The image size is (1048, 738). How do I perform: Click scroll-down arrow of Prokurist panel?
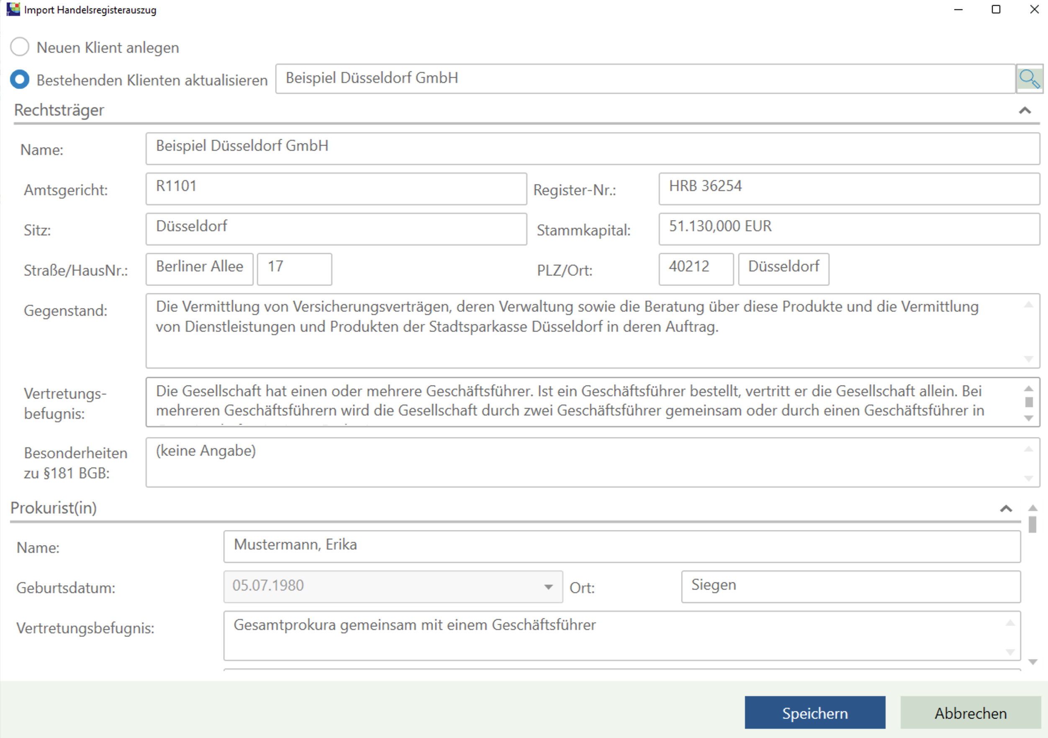click(1033, 662)
